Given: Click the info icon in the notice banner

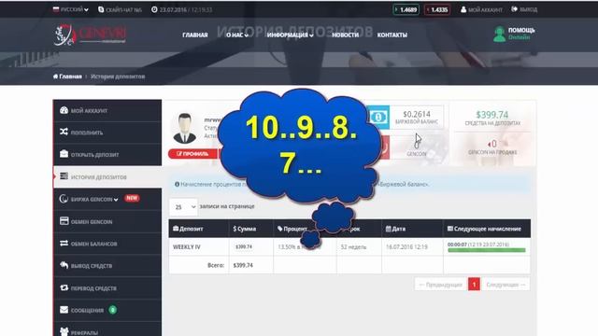Looking at the screenshot, I should [177, 185].
